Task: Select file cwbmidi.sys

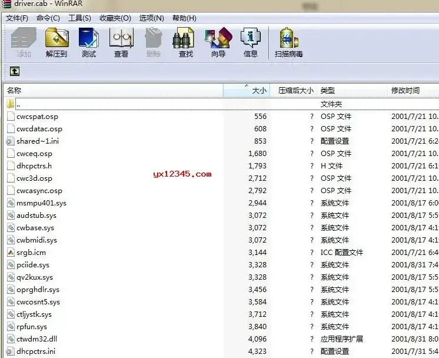Action: click(36, 240)
